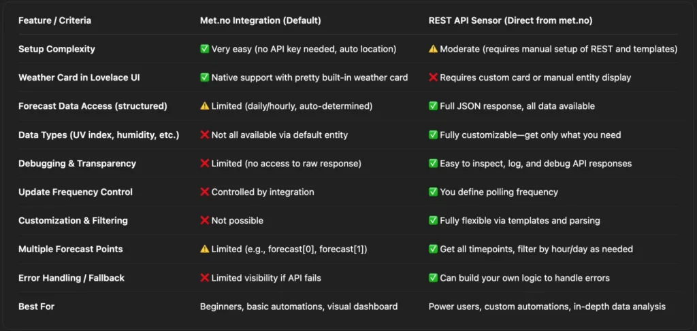Click the green check beside "Easy to inspect"

pyautogui.click(x=433, y=163)
